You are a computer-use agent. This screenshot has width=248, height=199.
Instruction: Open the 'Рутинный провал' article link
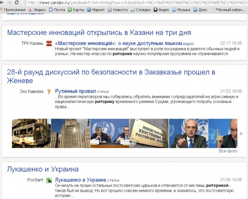[75, 91]
